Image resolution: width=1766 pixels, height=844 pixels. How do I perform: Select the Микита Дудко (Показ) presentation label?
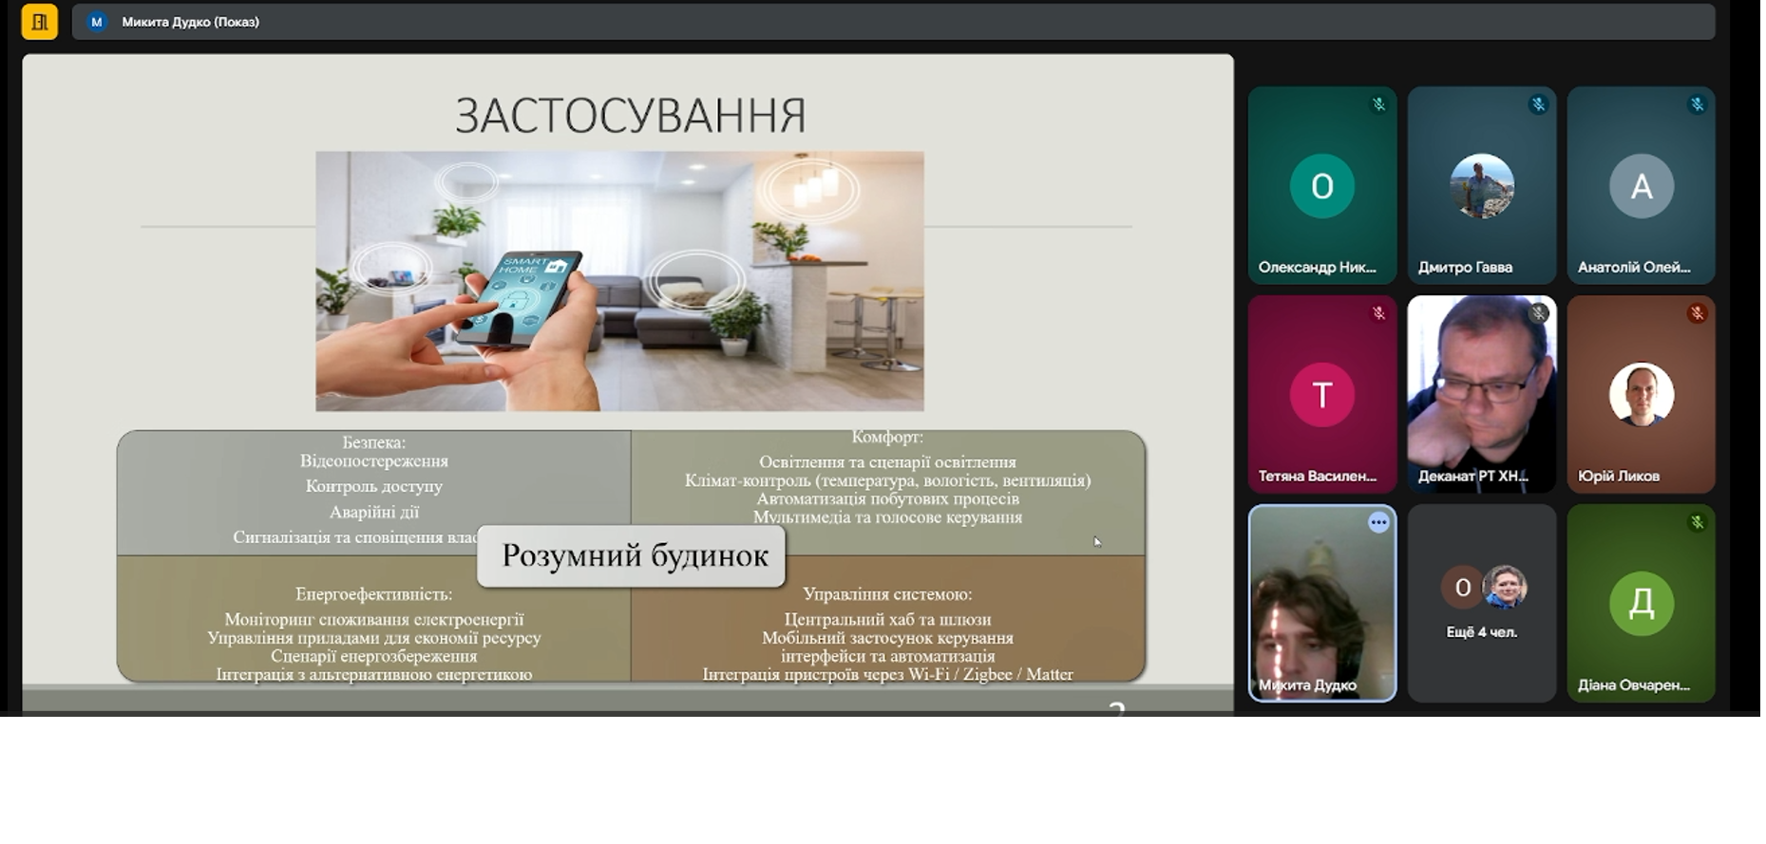click(x=190, y=22)
